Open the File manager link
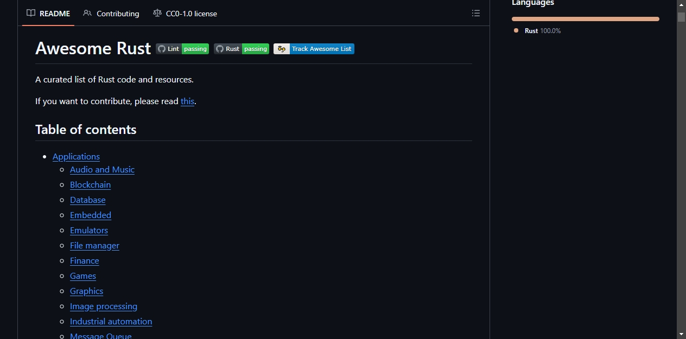686x339 pixels. (x=94, y=246)
